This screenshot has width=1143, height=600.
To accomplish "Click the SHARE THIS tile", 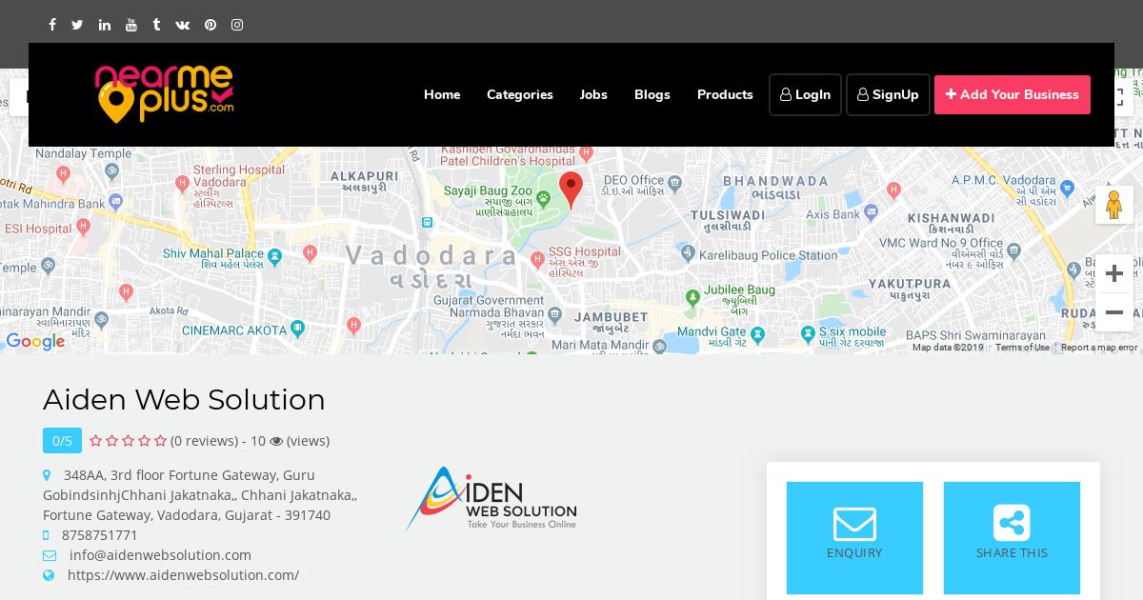I will pyautogui.click(x=1012, y=538).
